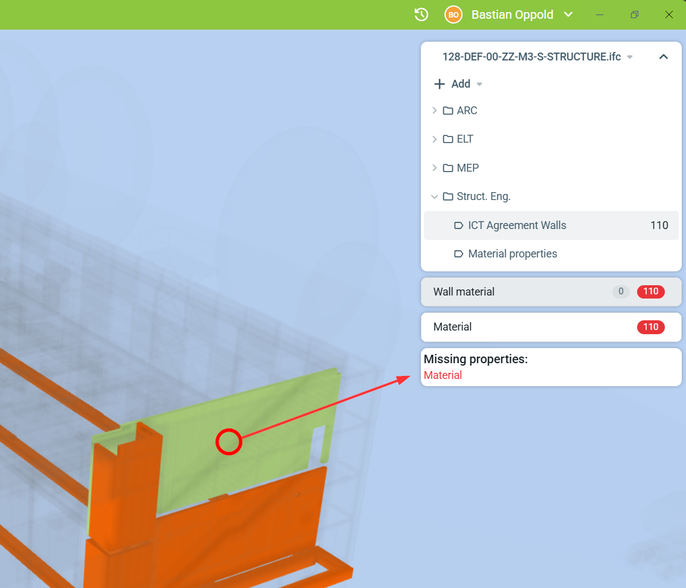Click the tag icon beside Material properties
686x588 pixels.
[x=458, y=254]
